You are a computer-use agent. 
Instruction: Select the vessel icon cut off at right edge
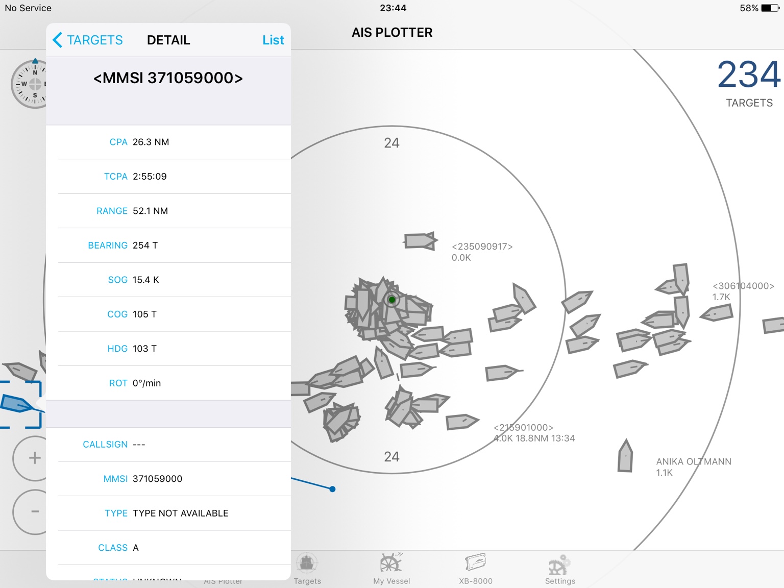tap(774, 325)
